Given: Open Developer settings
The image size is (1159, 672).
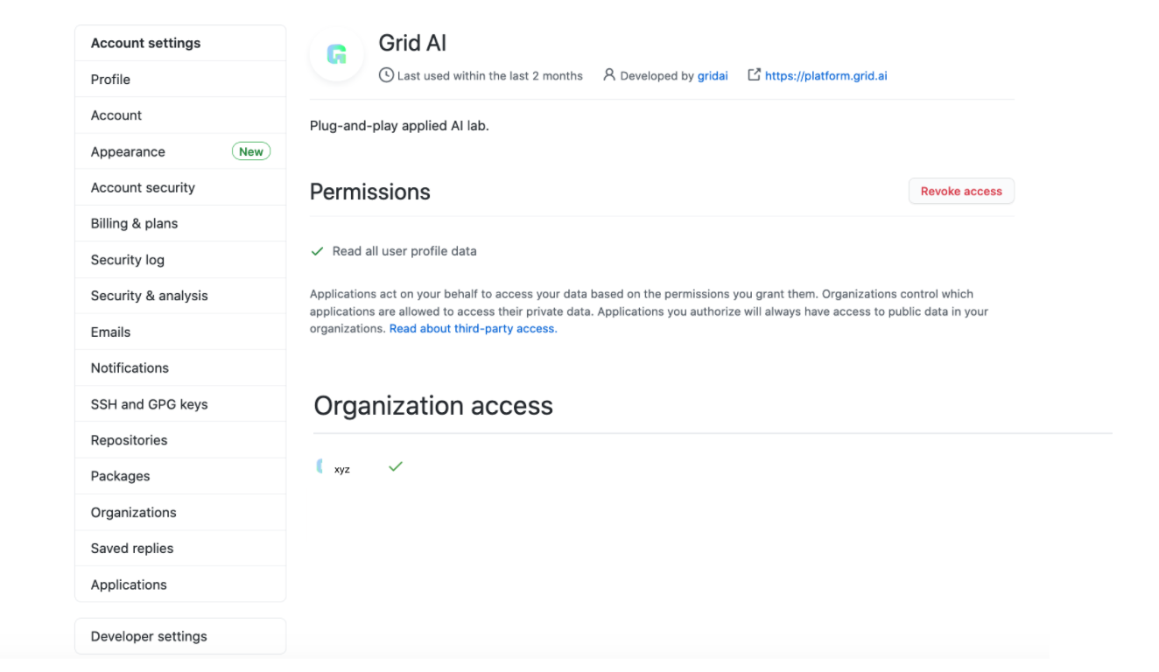Looking at the screenshot, I should coord(180,636).
